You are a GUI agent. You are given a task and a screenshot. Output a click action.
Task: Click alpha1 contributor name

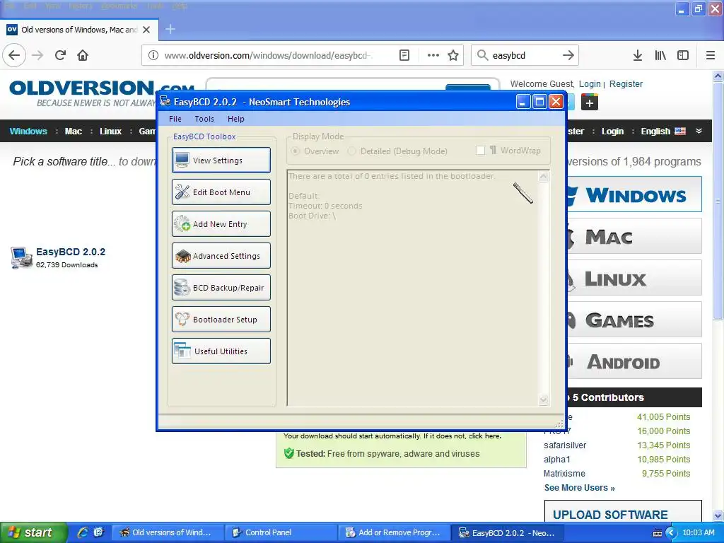[557, 460]
